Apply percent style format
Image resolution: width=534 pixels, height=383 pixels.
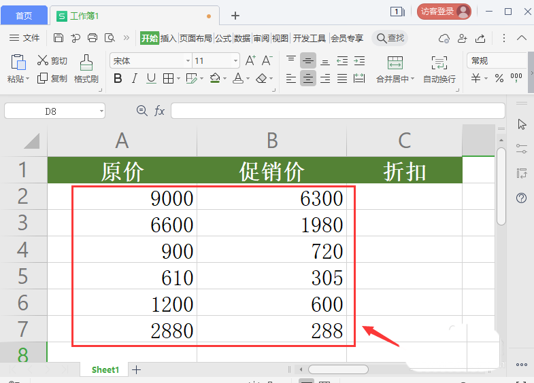[499, 79]
